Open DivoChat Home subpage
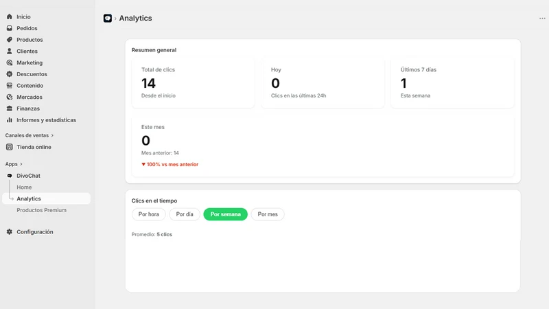This screenshot has width=549, height=309. click(x=24, y=187)
